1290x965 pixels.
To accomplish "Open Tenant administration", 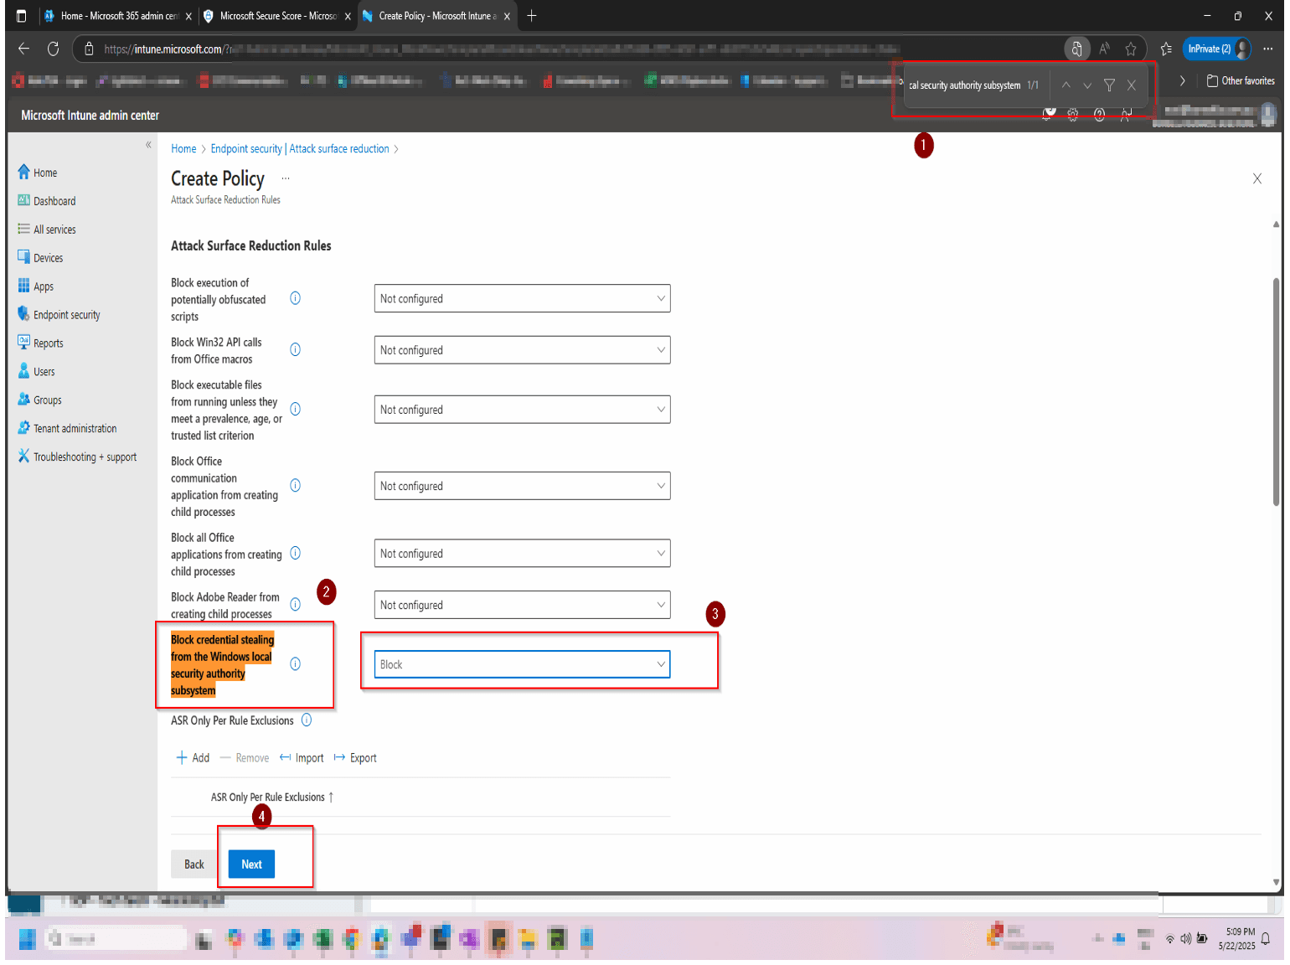I will coord(67,429).
